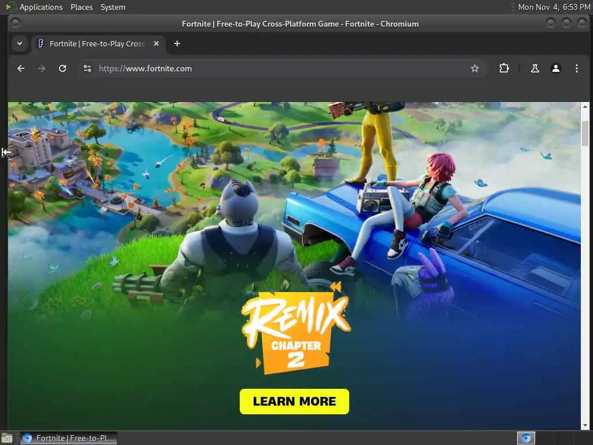The image size is (593, 445).
Task: Open the Places menu
Action: coord(81,7)
